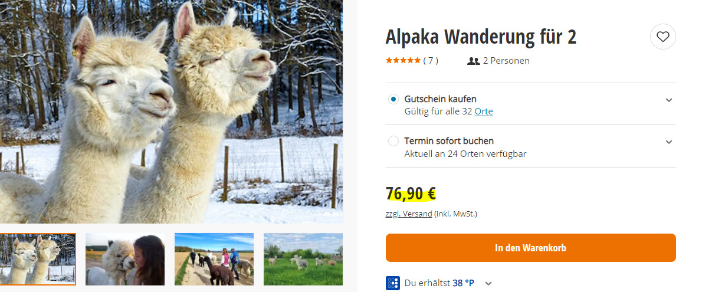The height and width of the screenshot is (292, 702).
Task: Open the review count (7)
Action: click(x=431, y=61)
